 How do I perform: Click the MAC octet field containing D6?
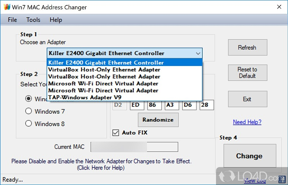pyautogui.click(x=189, y=105)
